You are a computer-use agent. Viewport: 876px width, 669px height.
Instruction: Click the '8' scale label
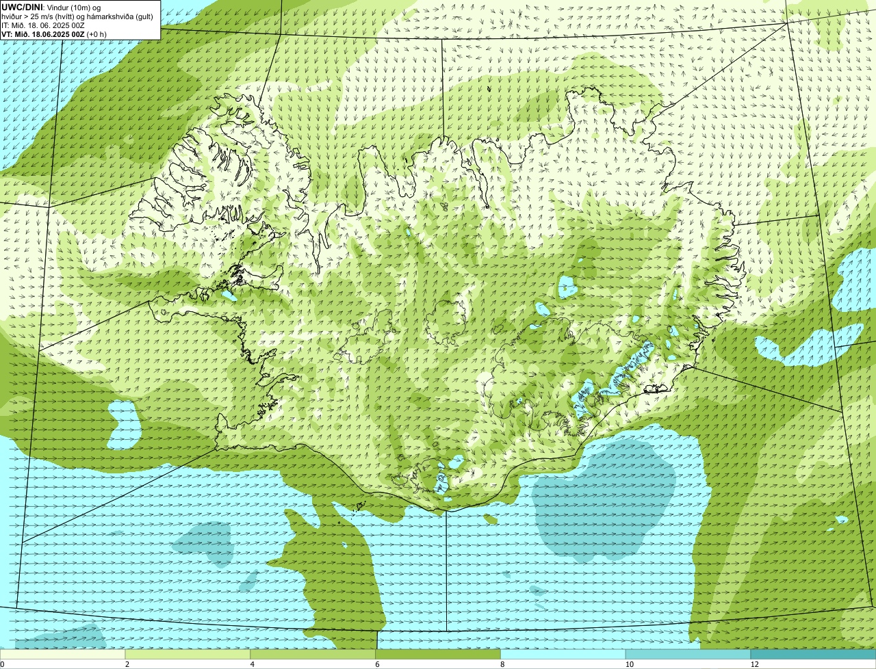pyautogui.click(x=503, y=664)
